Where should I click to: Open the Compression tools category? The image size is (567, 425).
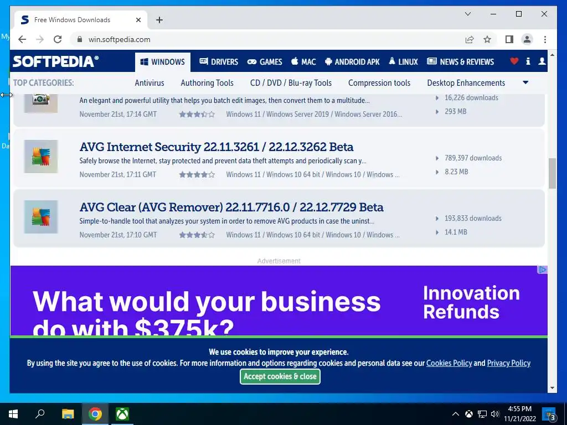click(x=379, y=83)
